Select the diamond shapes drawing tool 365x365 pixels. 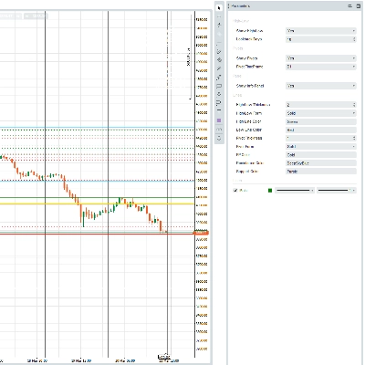(x=219, y=60)
